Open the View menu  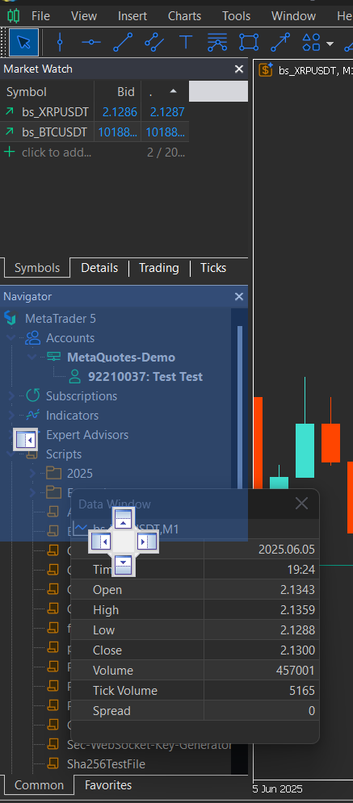point(84,16)
